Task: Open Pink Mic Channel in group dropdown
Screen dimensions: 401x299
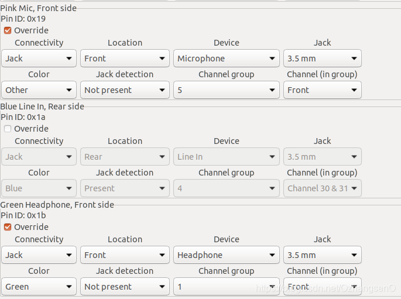Action: (322, 90)
